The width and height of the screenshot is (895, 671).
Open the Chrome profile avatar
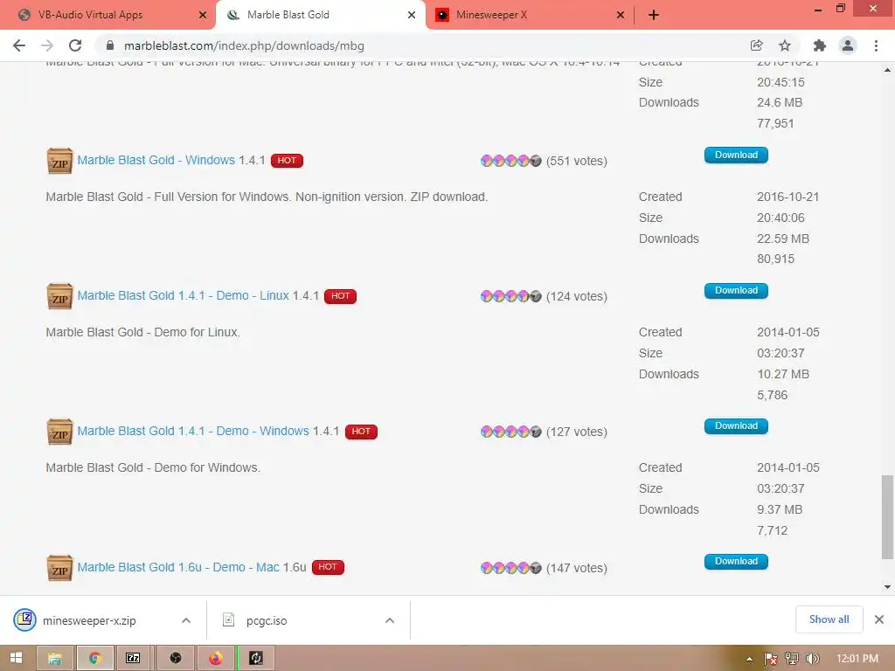(x=848, y=45)
